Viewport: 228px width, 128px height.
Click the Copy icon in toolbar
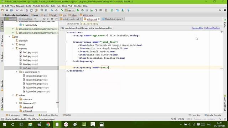pyautogui.click(x=32, y=10)
